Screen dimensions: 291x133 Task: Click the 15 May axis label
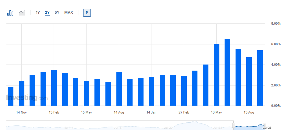(87, 112)
